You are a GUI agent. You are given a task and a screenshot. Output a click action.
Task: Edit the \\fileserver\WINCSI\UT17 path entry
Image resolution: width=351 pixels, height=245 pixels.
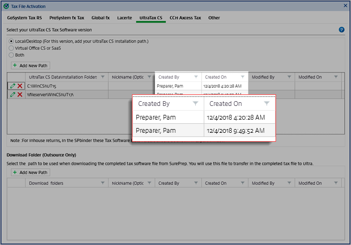[x=13, y=94]
